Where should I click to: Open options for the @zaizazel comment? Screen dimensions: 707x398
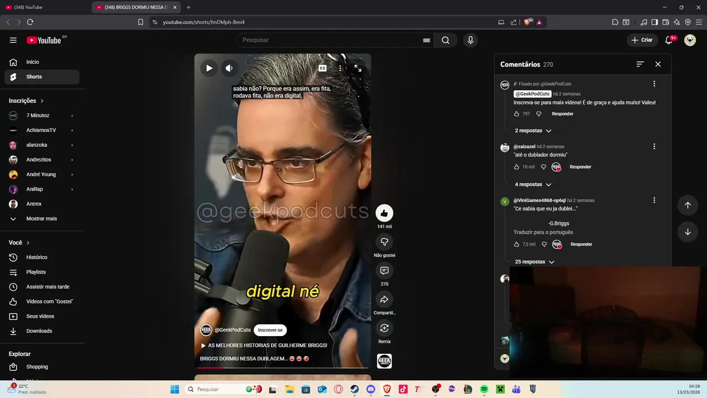pyautogui.click(x=654, y=146)
